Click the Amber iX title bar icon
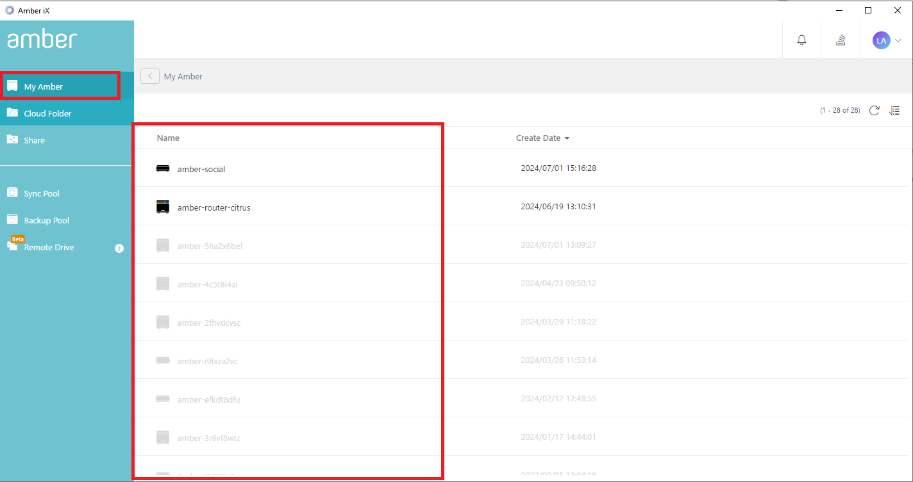Image resolution: width=913 pixels, height=482 pixels. click(x=9, y=10)
